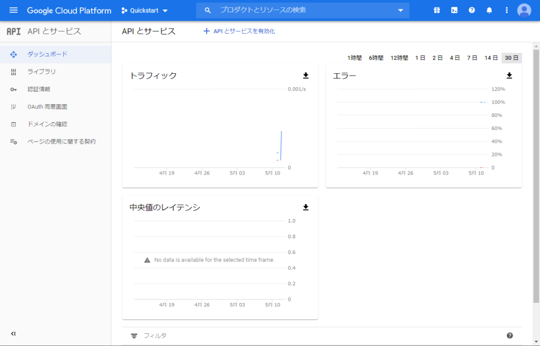Focus the フィルタ input field
Image resolution: width=540 pixels, height=346 pixels.
pos(322,335)
